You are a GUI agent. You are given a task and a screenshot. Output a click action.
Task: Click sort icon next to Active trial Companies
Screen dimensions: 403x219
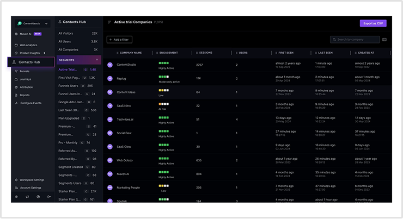click(x=109, y=22)
